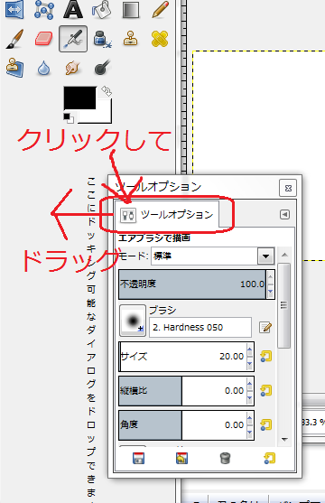The height and width of the screenshot is (503, 325).
Task: Open the モード dropdown showing 標準
Action: tap(213, 256)
